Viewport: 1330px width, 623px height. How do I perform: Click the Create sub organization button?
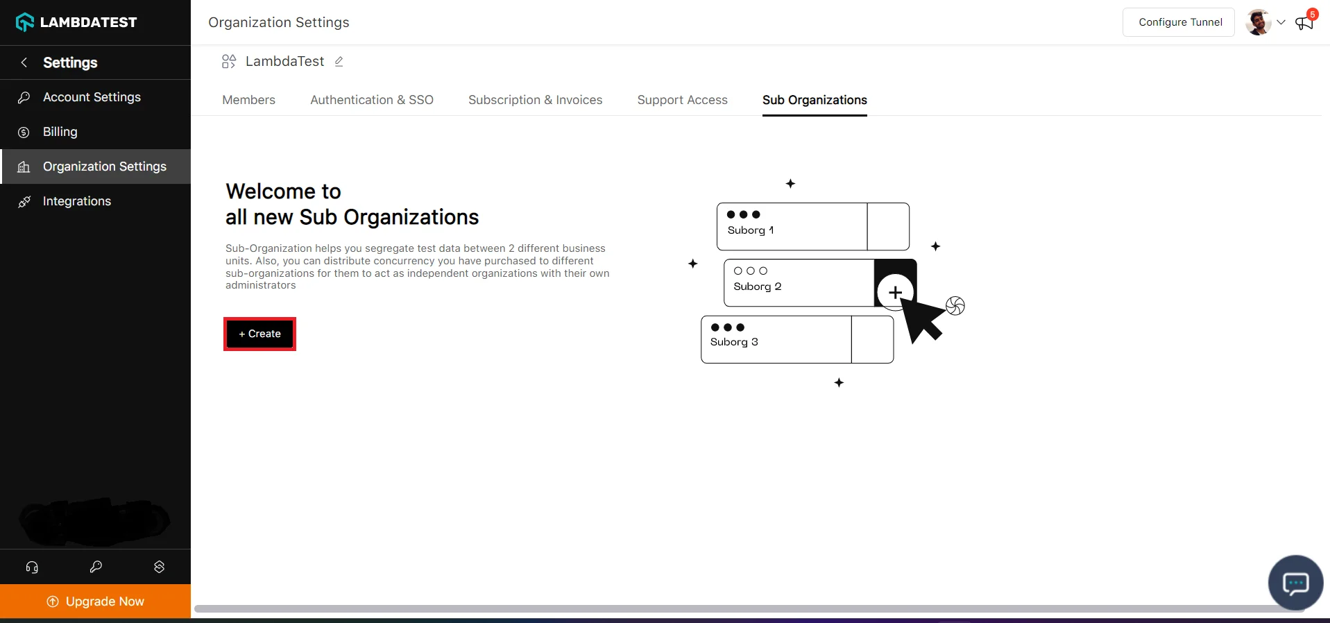(259, 334)
